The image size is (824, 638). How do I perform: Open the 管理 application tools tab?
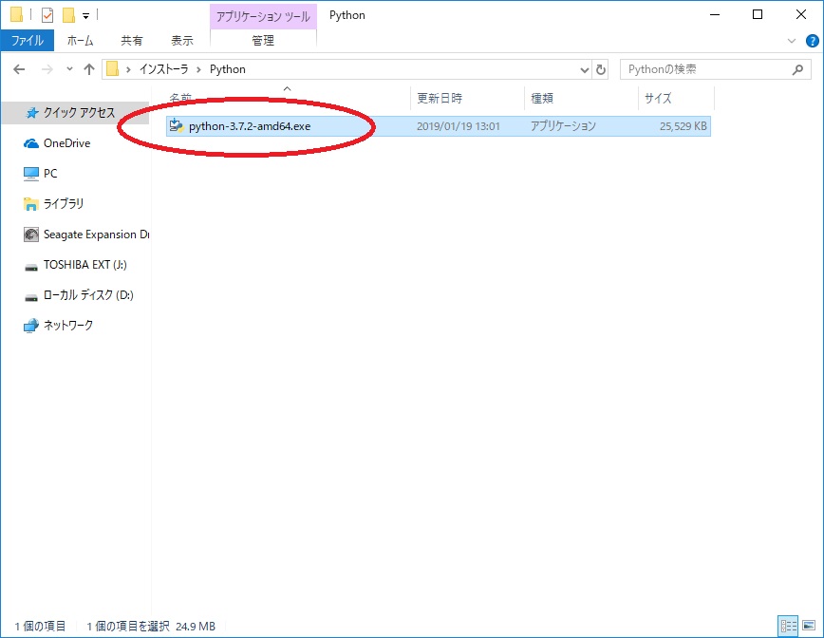[263, 41]
